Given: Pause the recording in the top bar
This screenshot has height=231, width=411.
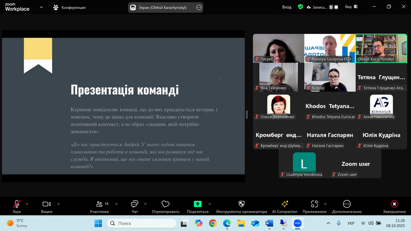Looking at the screenshot, I should (332, 7).
